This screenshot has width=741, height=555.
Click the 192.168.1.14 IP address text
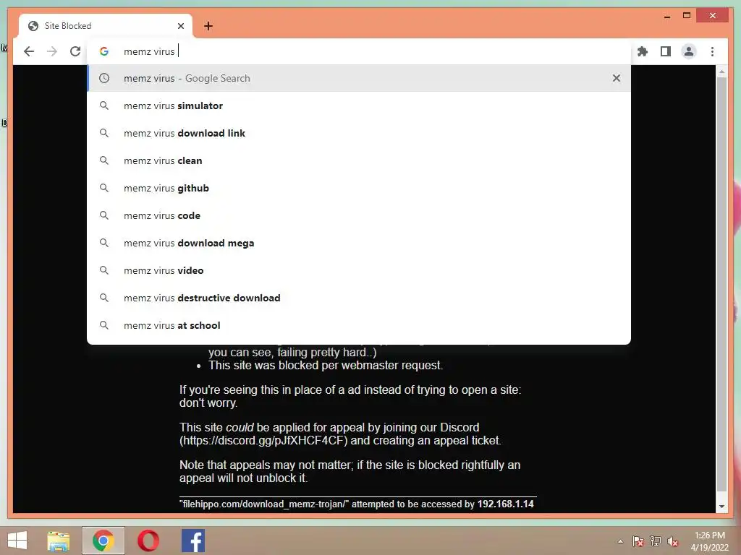tap(505, 504)
